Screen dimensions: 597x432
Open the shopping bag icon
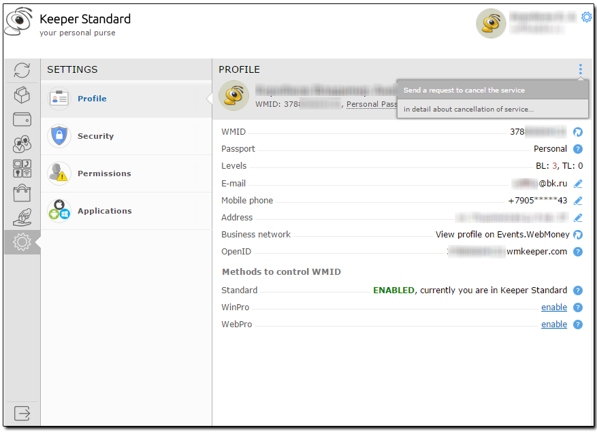(22, 193)
